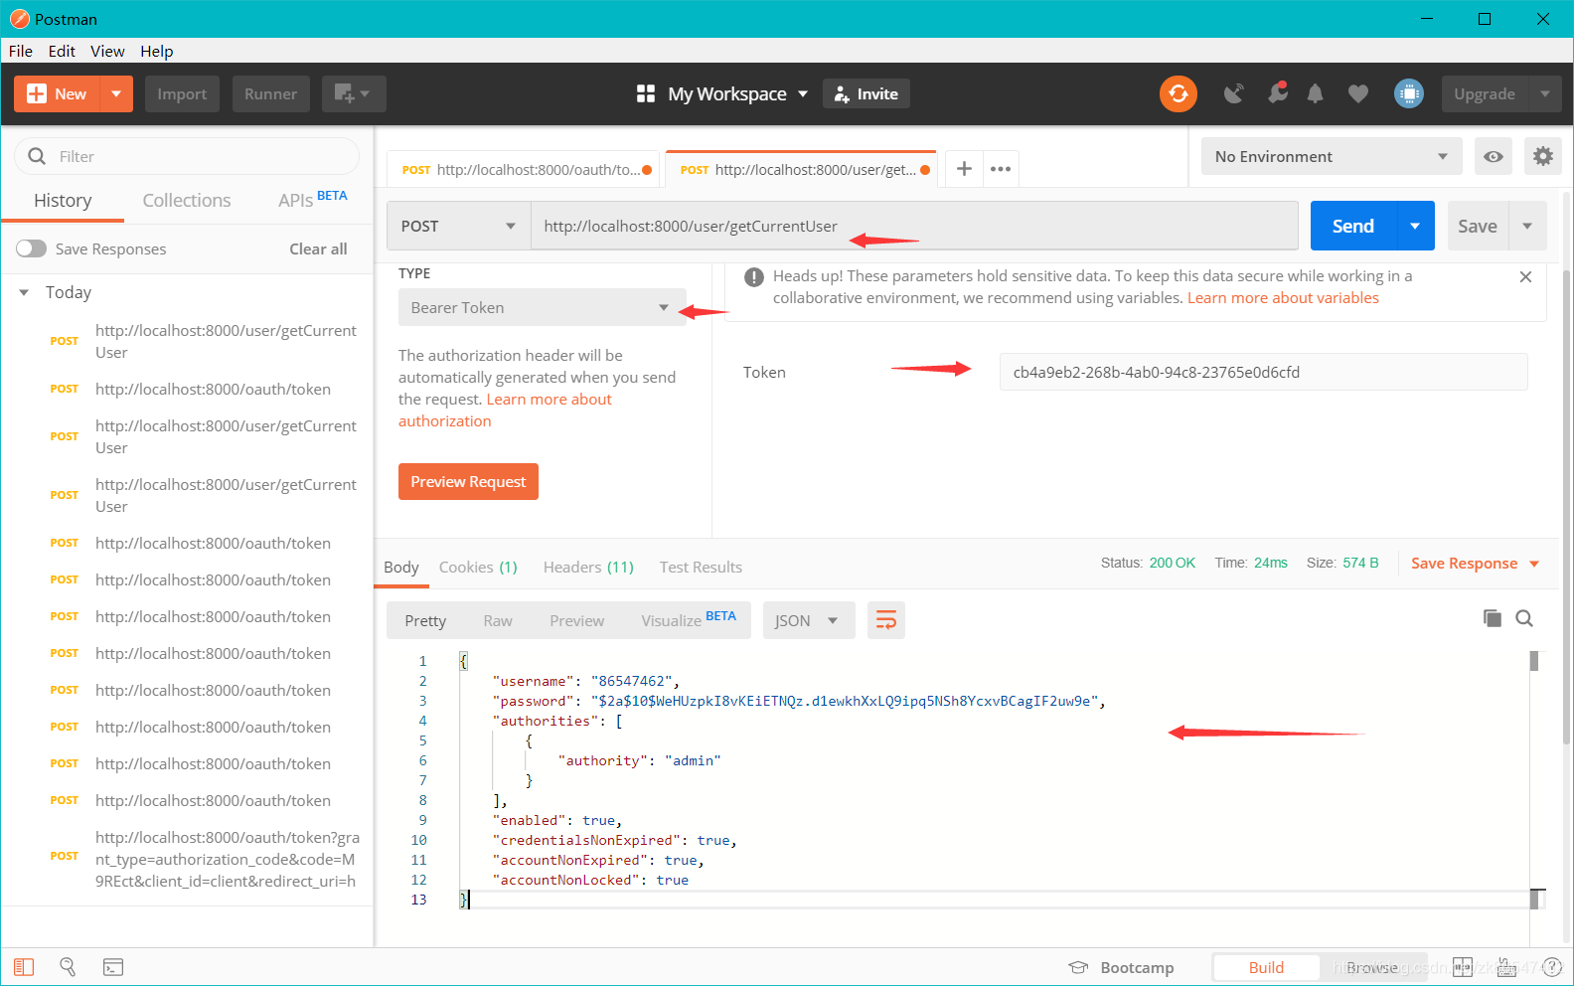Open manage environments gear icon
The width and height of the screenshot is (1574, 986).
pyautogui.click(x=1542, y=156)
